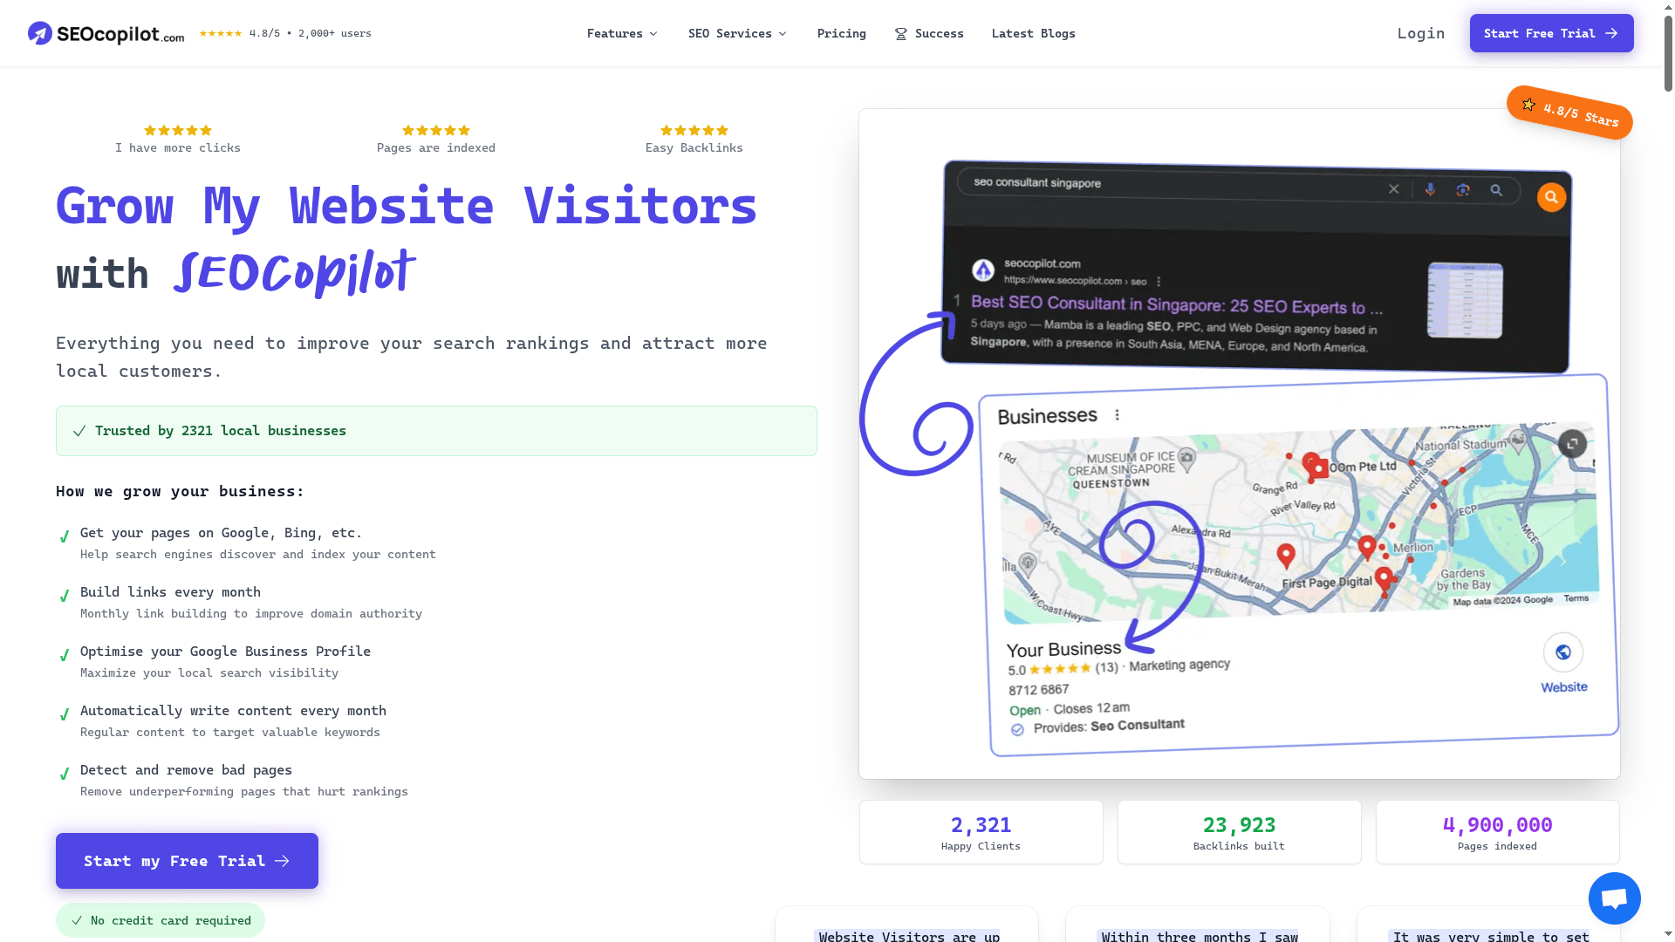This screenshot has height=942, width=1675.
Task: Click the globe Website icon in business card
Action: pyautogui.click(x=1562, y=652)
